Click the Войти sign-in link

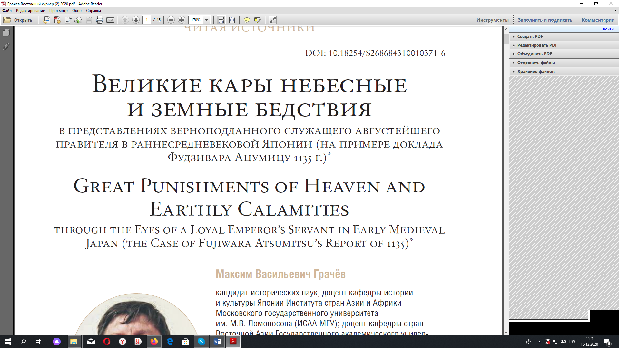608,29
